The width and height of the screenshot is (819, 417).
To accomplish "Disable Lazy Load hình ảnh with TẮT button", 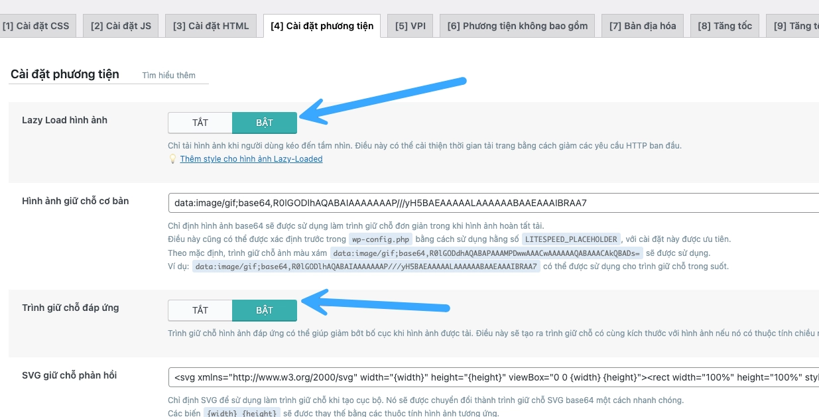I will tap(200, 123).
